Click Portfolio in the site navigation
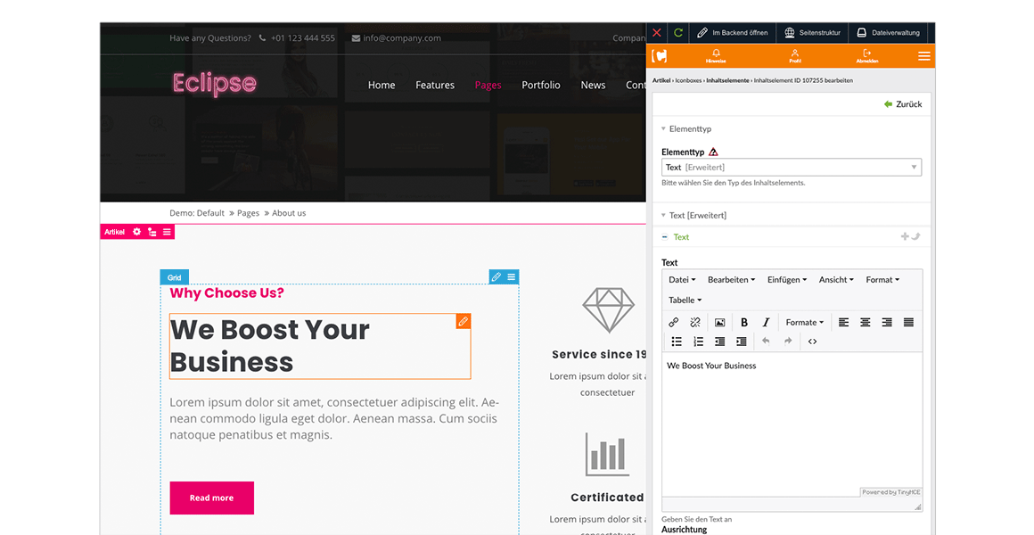 pyautogui.click(x=541, y=86)
